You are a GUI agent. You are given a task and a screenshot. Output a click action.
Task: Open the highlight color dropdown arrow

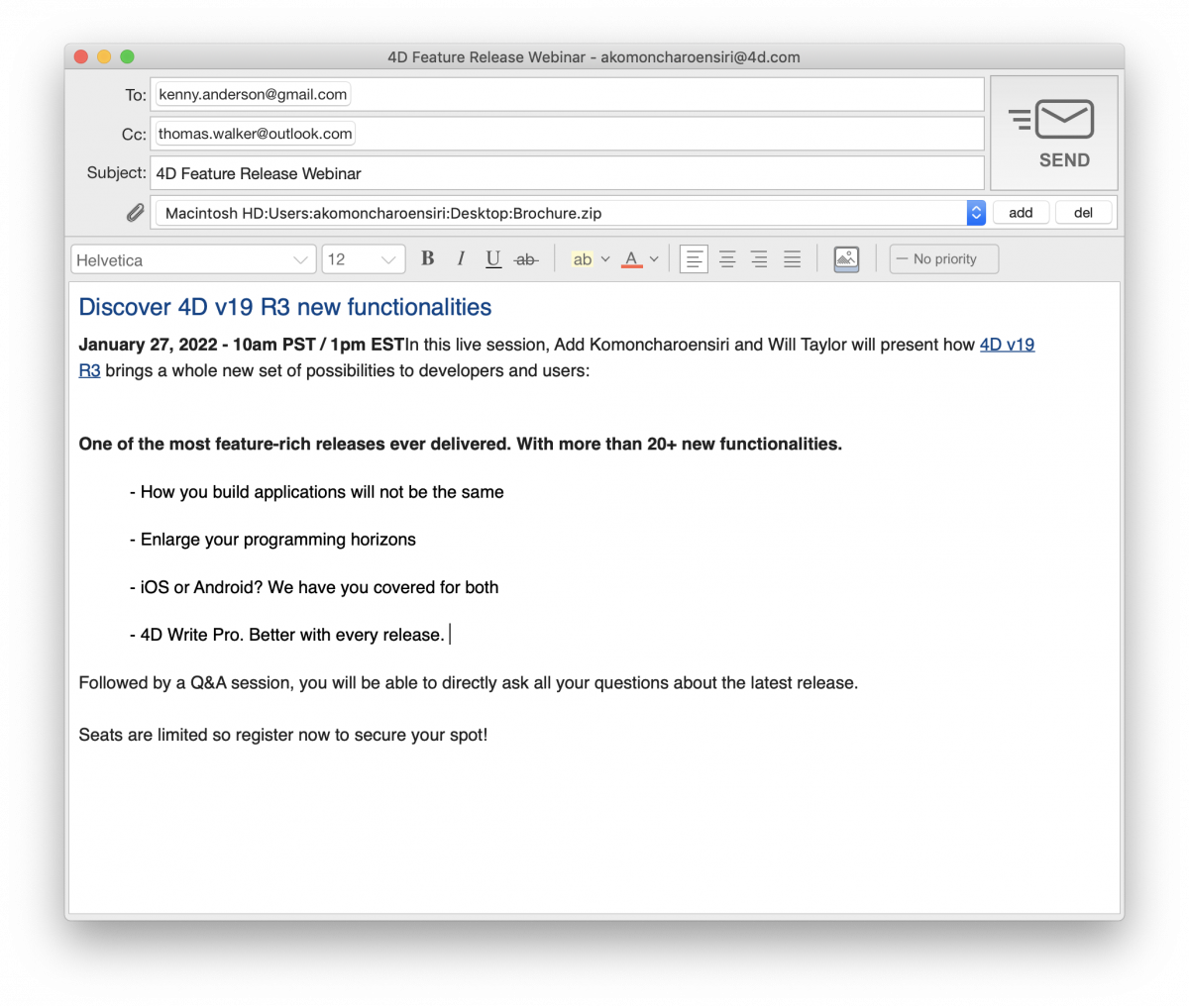pos(605,259)
